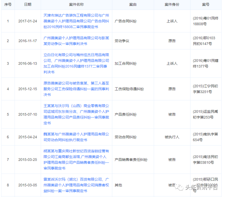The image size is (225, 197).
Task: Open the 王某某与沃尔玛（山西） case link
Action: pyautogui.click(x=77, y=114)
